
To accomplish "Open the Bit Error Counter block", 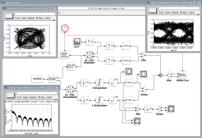I will [53, 79].
